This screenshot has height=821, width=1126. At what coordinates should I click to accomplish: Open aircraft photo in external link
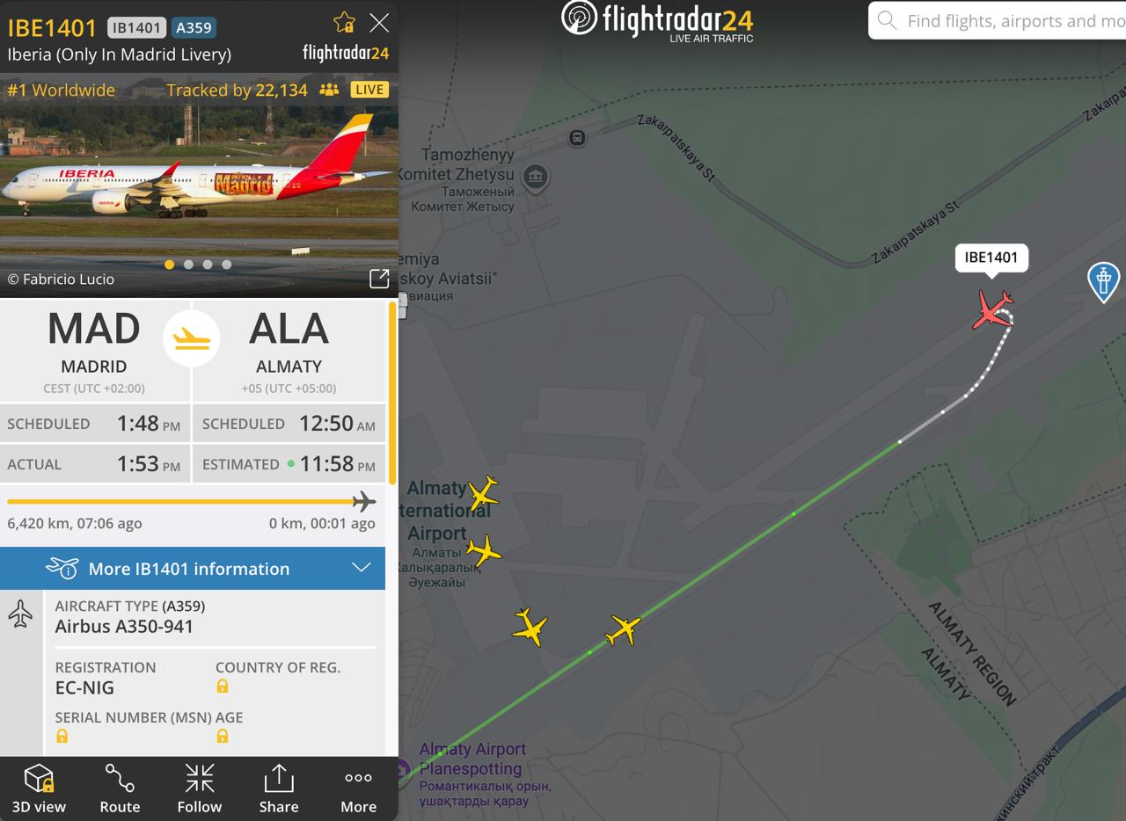coord(379,279)
